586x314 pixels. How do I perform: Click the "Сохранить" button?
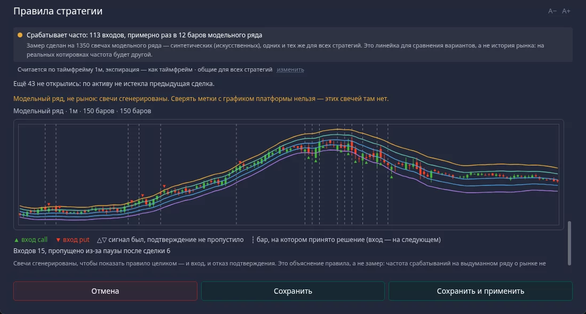[x=293, y=291]
